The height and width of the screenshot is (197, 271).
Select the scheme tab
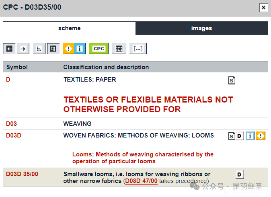pyautogui.click(x=69, y=28)
